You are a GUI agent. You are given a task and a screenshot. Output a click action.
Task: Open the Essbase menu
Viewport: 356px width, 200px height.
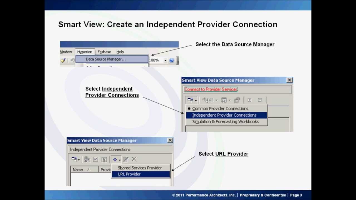(x=104, y=52)
